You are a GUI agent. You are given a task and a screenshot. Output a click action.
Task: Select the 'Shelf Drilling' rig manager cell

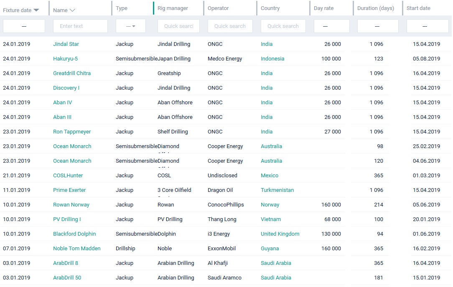[x=173, y=132]
